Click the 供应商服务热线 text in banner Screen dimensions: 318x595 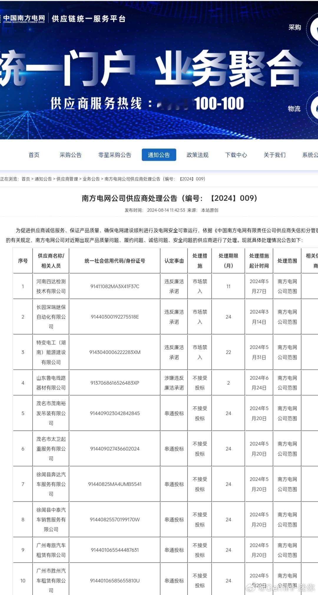(x=96, y=104)
